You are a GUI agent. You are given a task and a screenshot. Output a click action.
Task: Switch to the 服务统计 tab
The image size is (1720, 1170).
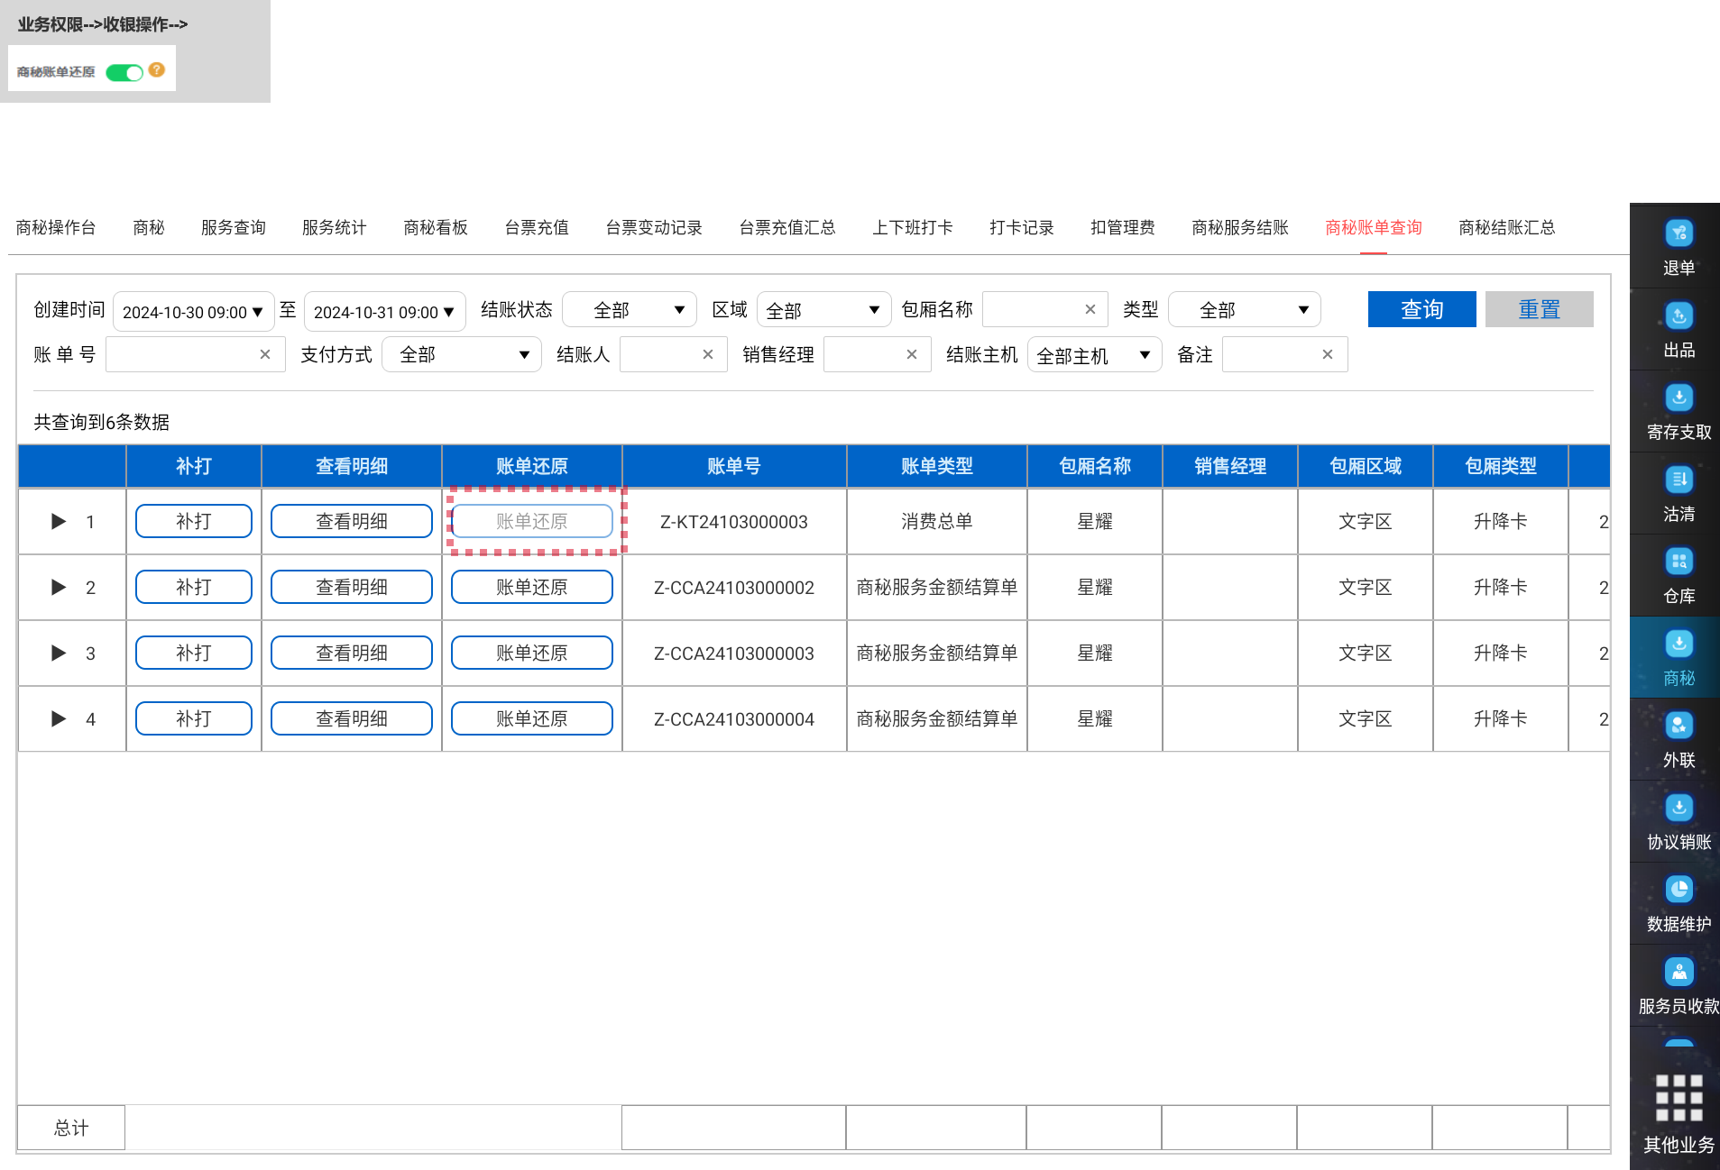335,227
